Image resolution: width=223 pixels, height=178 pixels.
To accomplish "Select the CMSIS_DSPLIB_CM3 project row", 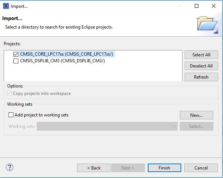I will [x=63, y=61].
